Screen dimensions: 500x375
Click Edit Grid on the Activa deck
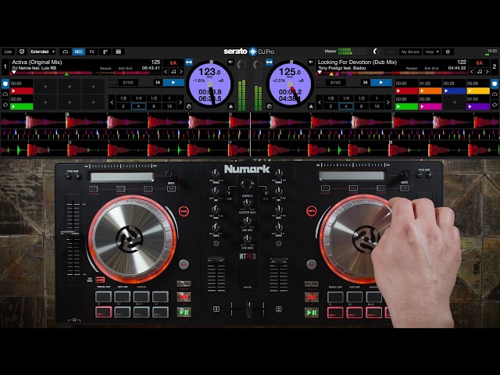125,68
